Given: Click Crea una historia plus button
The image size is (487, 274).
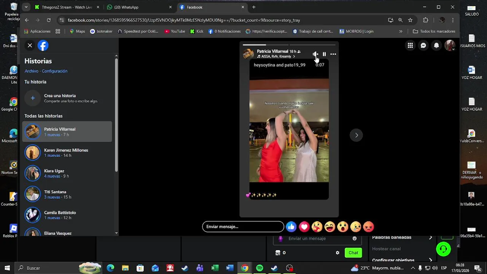Looking at the screenshot, I should (x=33, y=98).
